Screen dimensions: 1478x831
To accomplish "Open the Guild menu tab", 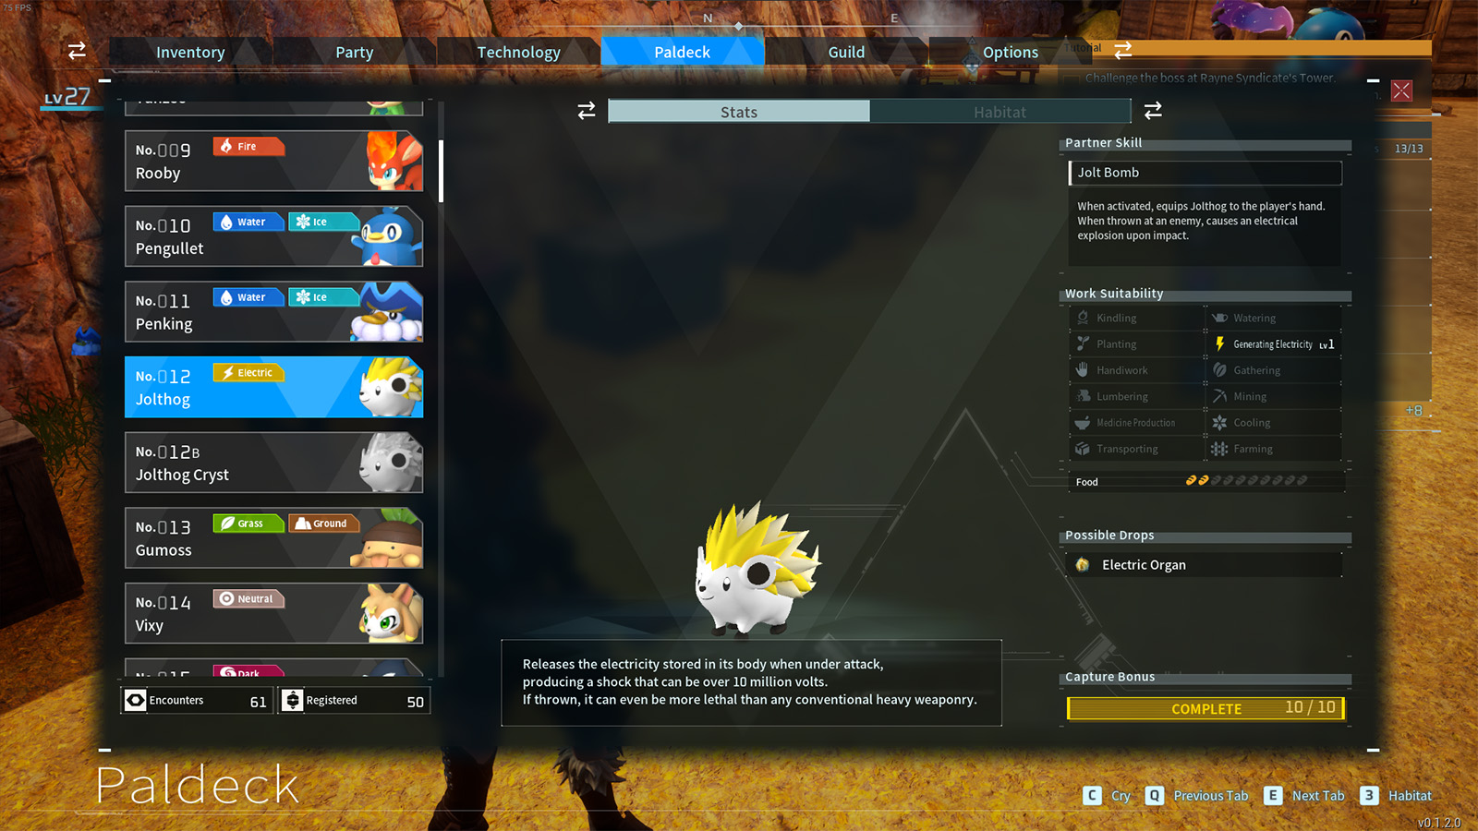I will (x=846, y=52).
